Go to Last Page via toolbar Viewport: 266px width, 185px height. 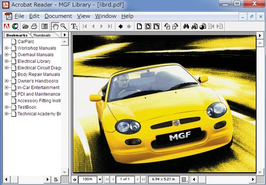[110, 27]
